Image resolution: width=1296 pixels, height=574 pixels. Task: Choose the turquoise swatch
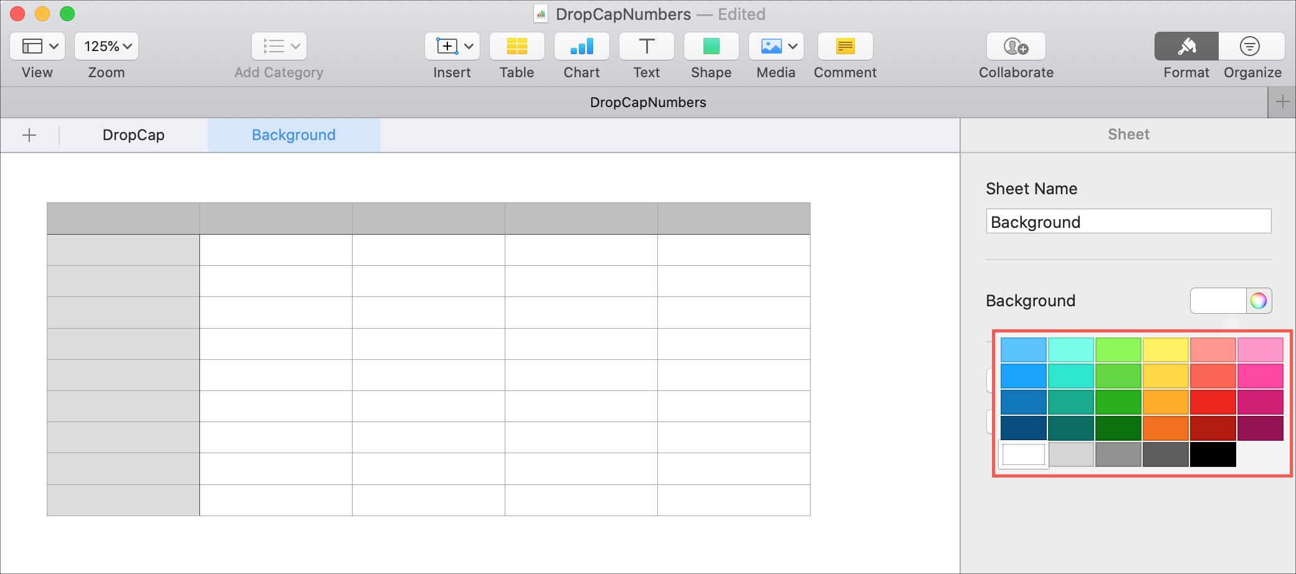pos(1071,376)
